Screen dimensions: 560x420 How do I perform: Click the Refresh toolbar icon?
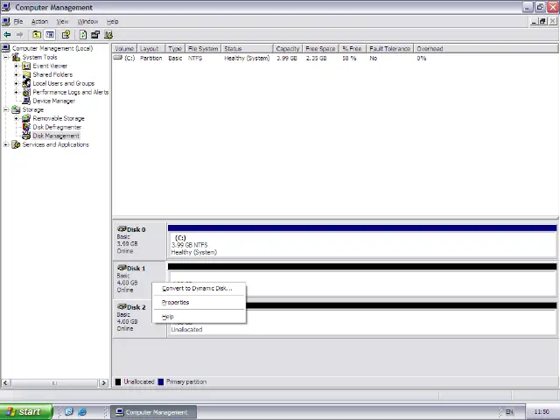(83, 35)
